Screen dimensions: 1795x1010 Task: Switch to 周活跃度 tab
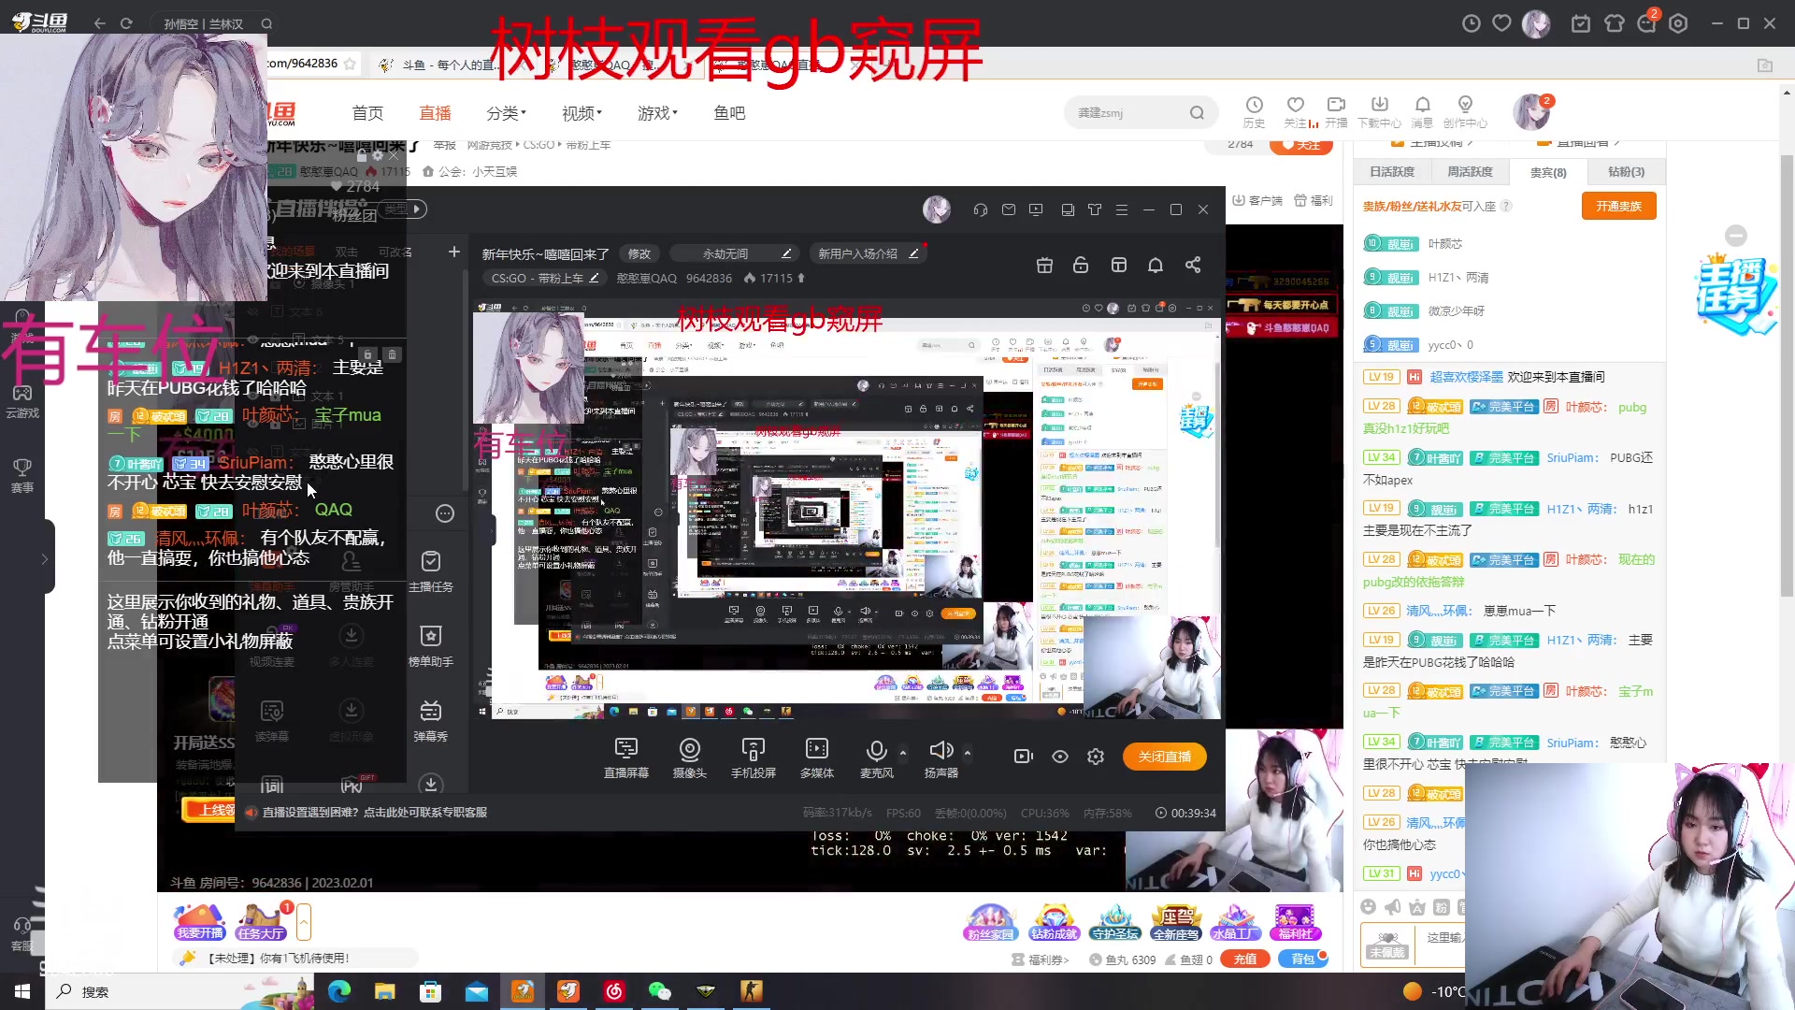click(x=1470, y=172)
